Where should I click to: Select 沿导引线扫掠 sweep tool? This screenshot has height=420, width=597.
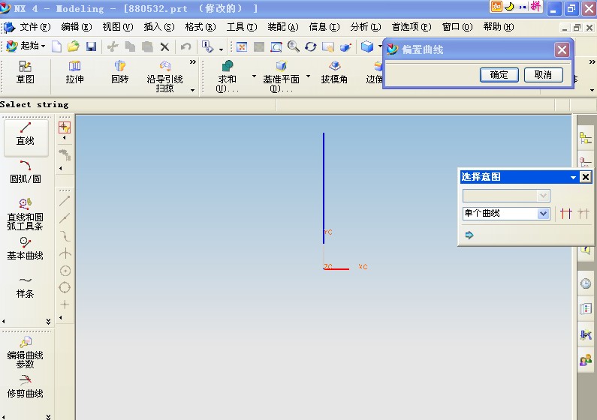coord(165,76)
